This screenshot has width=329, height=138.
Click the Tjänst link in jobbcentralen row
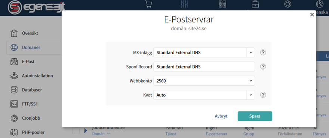[x=170, y=134]
